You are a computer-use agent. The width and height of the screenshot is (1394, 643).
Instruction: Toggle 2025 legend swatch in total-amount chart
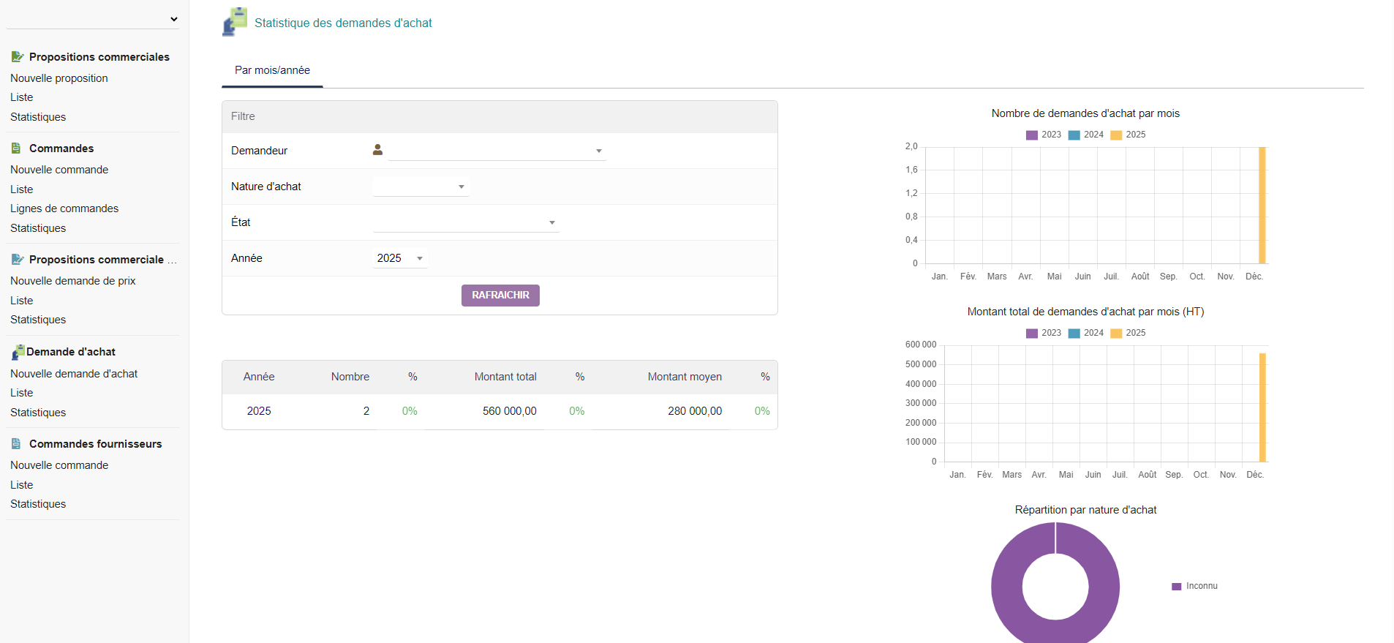pyautogui.click(x=1117, y=333)
